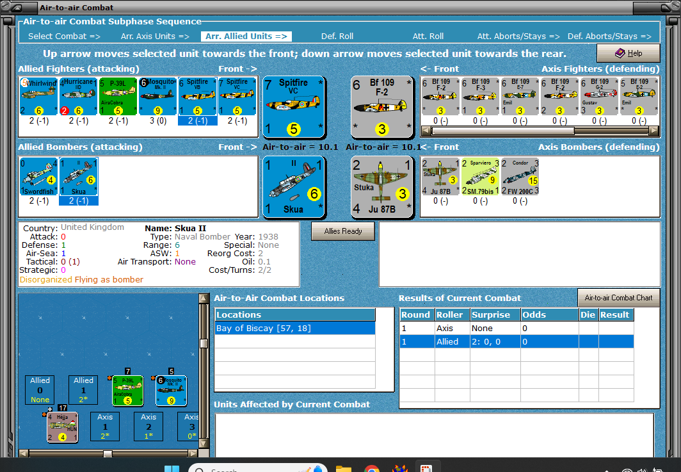Click the Surprise column header
The image size is (681, 472).
point(495,314)
